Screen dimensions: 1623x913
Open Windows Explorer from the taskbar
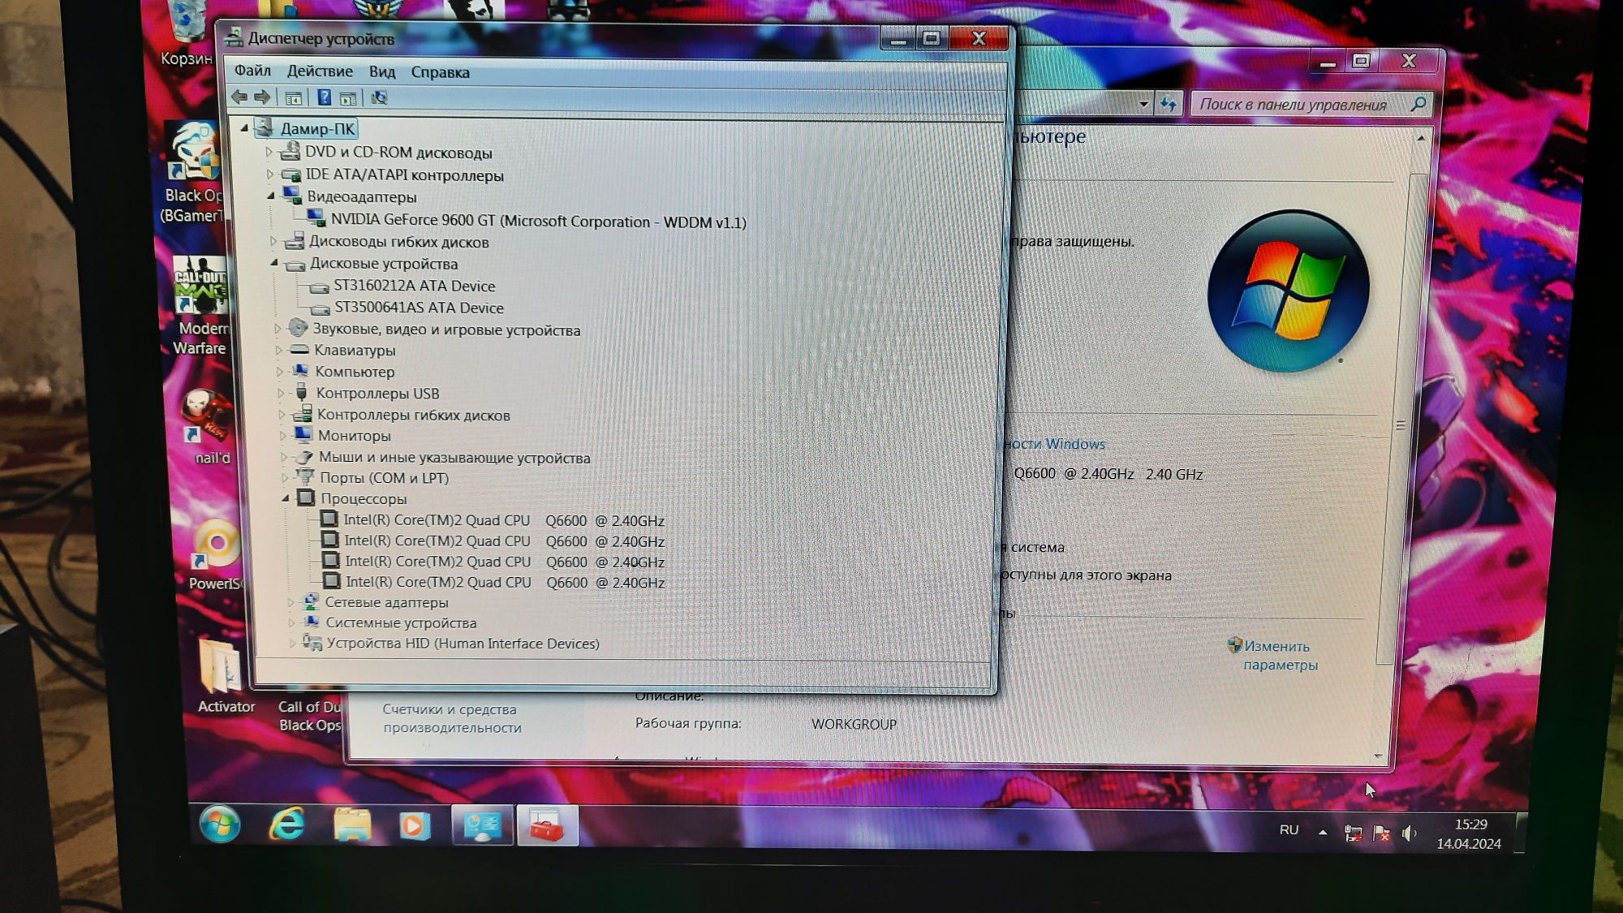pyautogui.click(x=351, y=825)
